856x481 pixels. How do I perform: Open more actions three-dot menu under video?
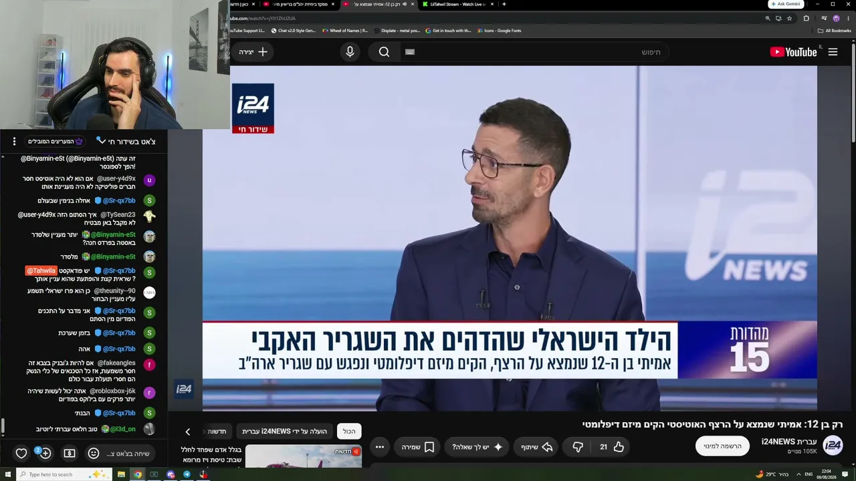click(x=379, y=447)
